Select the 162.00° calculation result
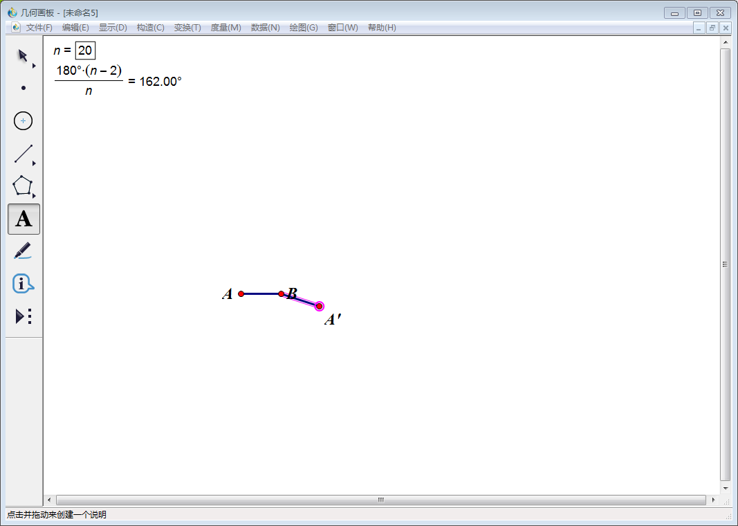The height and width of the screenshot is (526, 738). (x=160, y=82)
